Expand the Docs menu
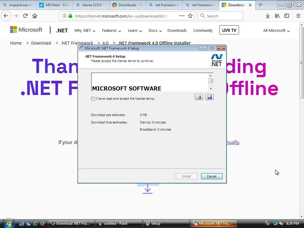304x228 pixels. pyautogui.click(x=155, y=31)
